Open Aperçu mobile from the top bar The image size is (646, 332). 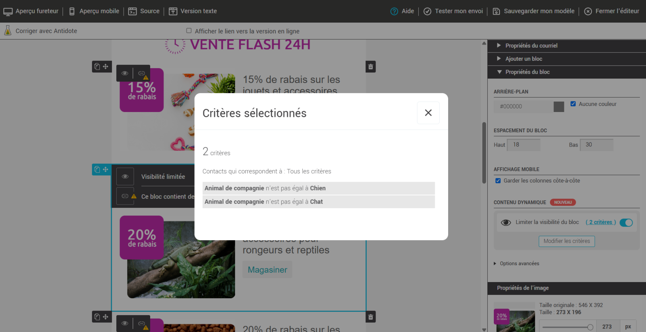click(94, 11)
